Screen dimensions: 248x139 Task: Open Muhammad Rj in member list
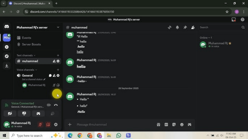pos(221,45)
